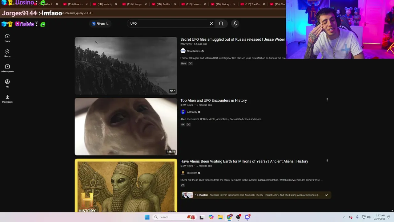The width and height of the screenshot is (394, 222).
Task: Click the '4K' badge under Astraway video
Action: [x=183, y=125]
